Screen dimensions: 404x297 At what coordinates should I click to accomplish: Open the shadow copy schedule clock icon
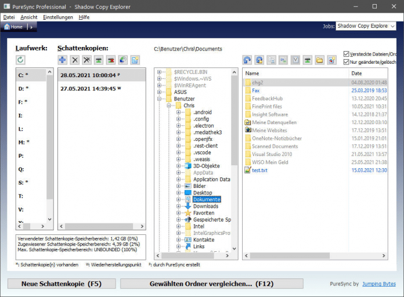123,60
